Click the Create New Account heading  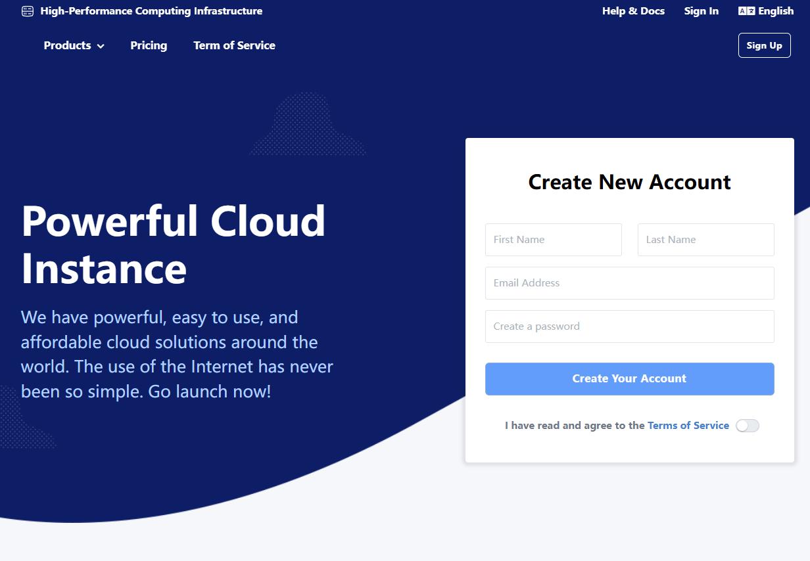coord(629,182)
